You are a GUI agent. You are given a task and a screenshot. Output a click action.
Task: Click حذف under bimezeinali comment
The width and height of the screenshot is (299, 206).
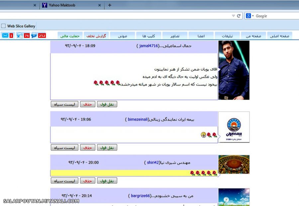click(87, 148)
